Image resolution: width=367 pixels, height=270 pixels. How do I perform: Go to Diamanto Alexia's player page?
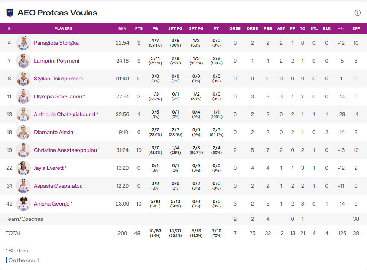(x=53, y=132)
